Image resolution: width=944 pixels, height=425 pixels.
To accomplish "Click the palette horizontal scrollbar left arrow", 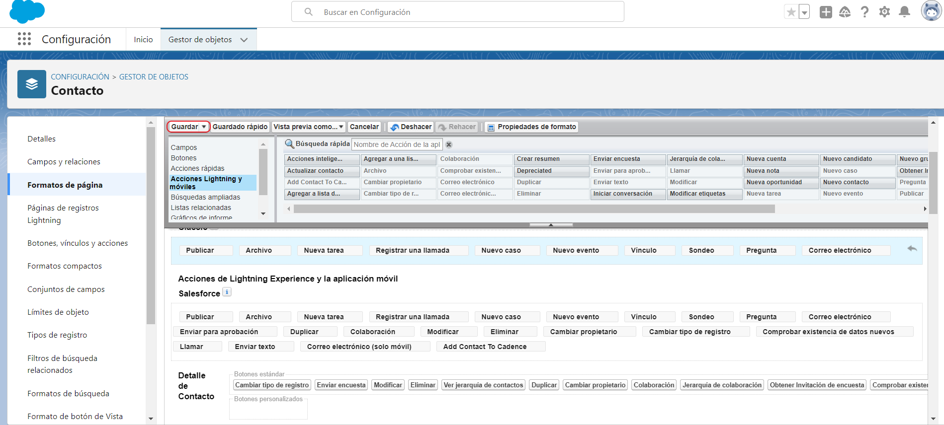I will click(x=289, y=209).
